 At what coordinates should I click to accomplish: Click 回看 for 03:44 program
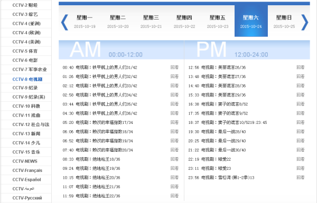(174, 104)
